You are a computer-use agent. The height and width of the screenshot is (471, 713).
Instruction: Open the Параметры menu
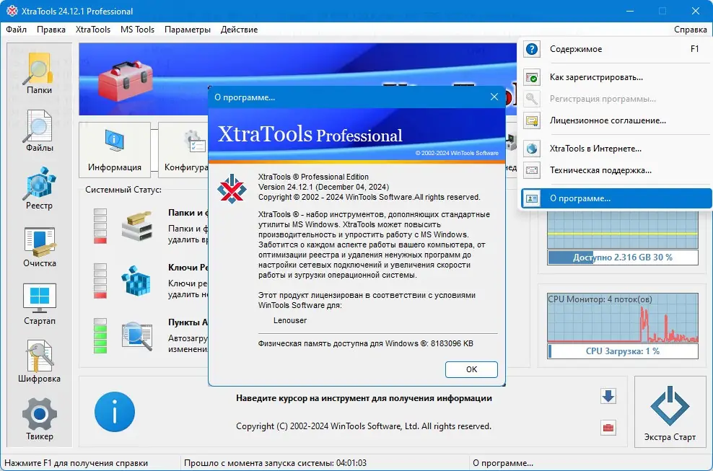pyautogui.click(x=188, y=30)
